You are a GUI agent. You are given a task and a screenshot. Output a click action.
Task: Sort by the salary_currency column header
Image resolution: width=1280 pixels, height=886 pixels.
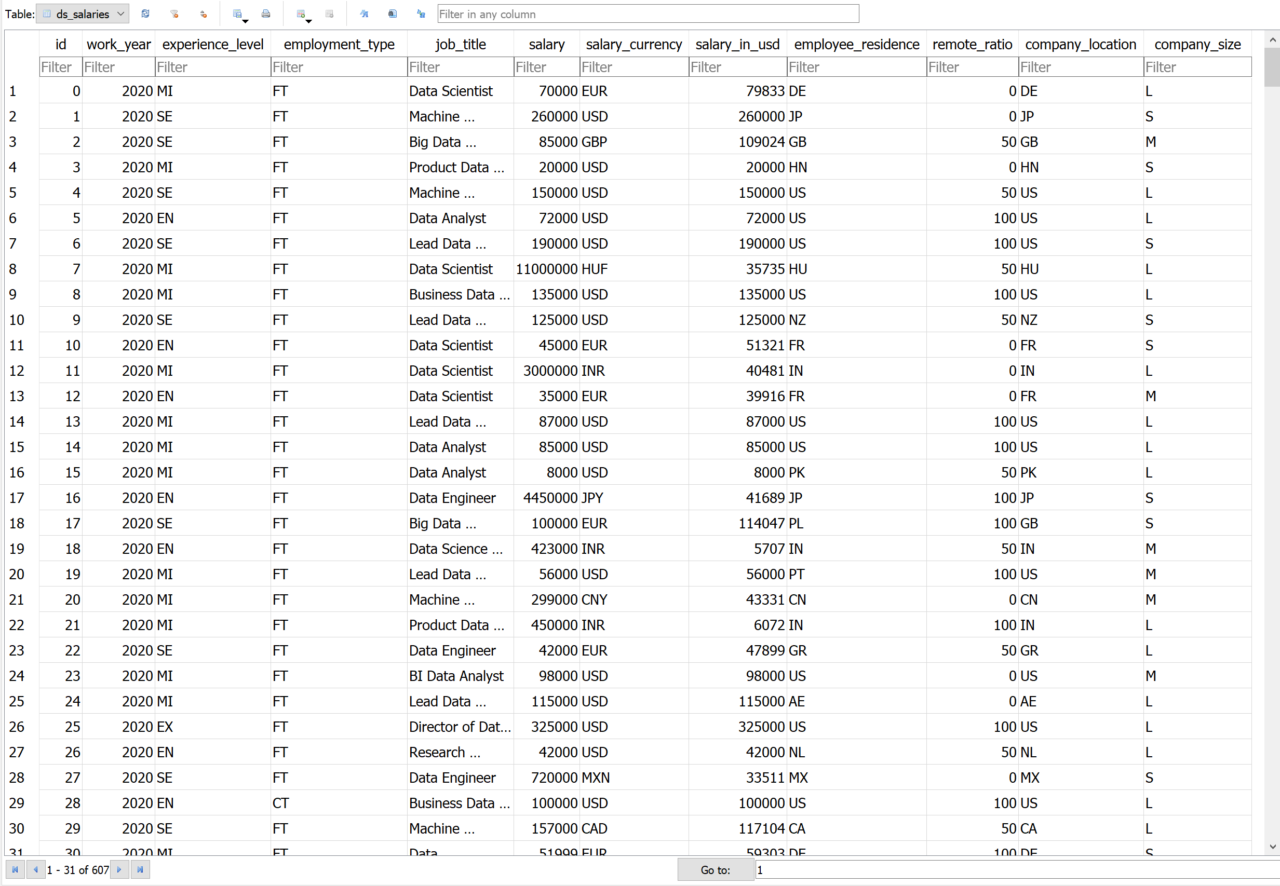point(634,45)
